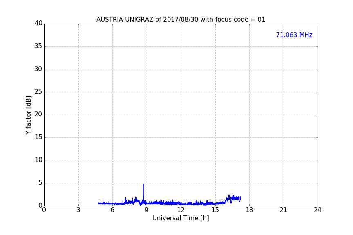Click the y-axis tick label '25'
Viewport: 353px width, 235px height.
pyautogui.click(x=38, y=92)
